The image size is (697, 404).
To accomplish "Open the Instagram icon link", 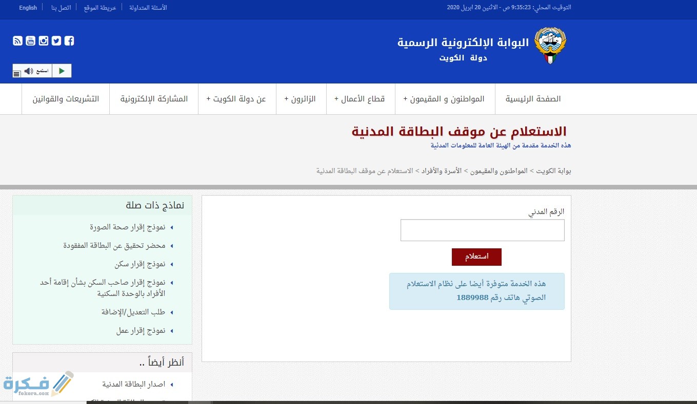I will (x=44, y=41).
